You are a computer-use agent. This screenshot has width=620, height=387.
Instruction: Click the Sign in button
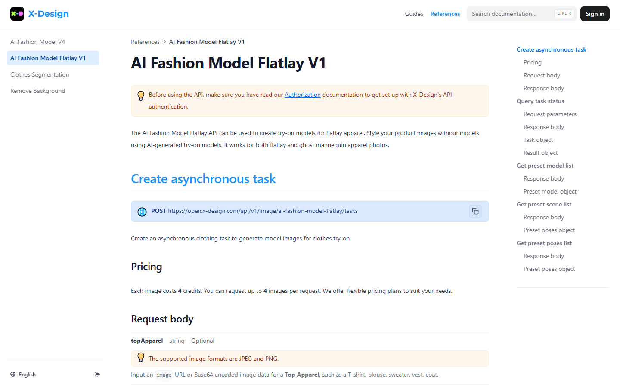tap(595, 14)
